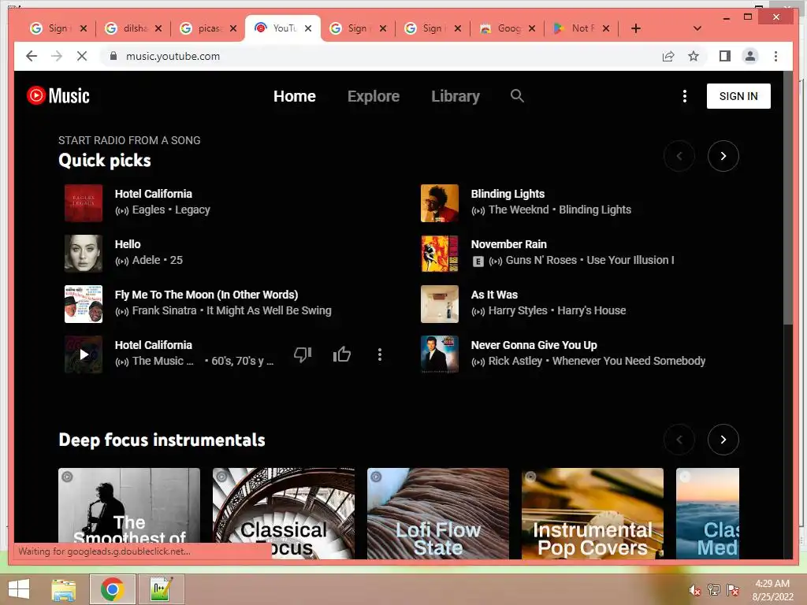This screenshot has height=605, width=807.
Task: Expand the tab search dropdown chevron
Action: (x=697, y=28)
